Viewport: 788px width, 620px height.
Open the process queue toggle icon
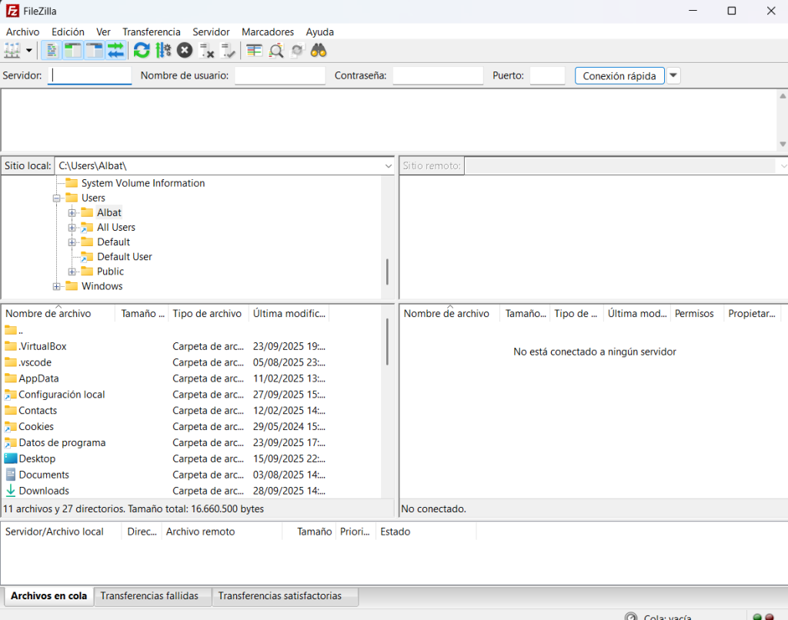(x=163, y=51)
